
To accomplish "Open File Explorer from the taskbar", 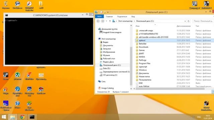I will point(13,117).
